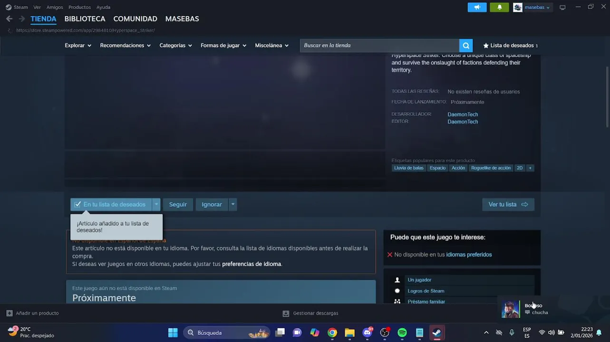The height and width of the screenshot is (342, 610).
Task: Click the Steam logo in the menu bar
Action: pos(9,7)
